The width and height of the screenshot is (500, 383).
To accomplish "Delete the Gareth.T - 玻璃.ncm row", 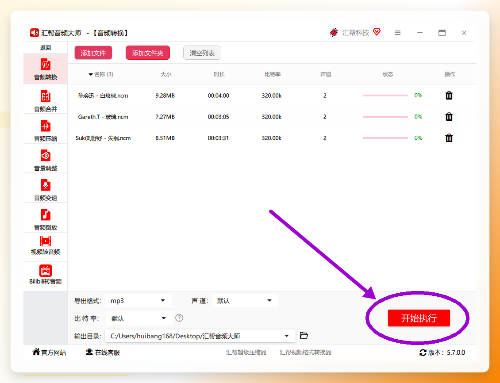I will coord(449,117).
